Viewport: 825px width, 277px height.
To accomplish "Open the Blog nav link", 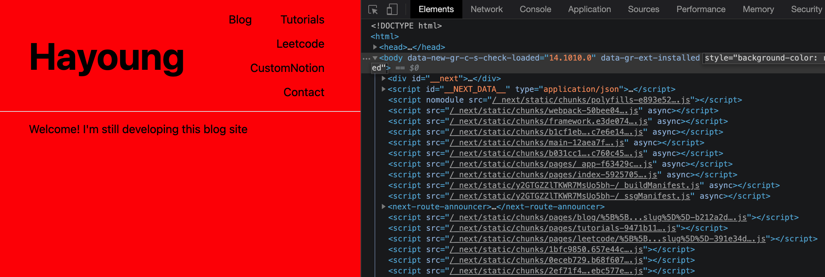I will point(240,20).
